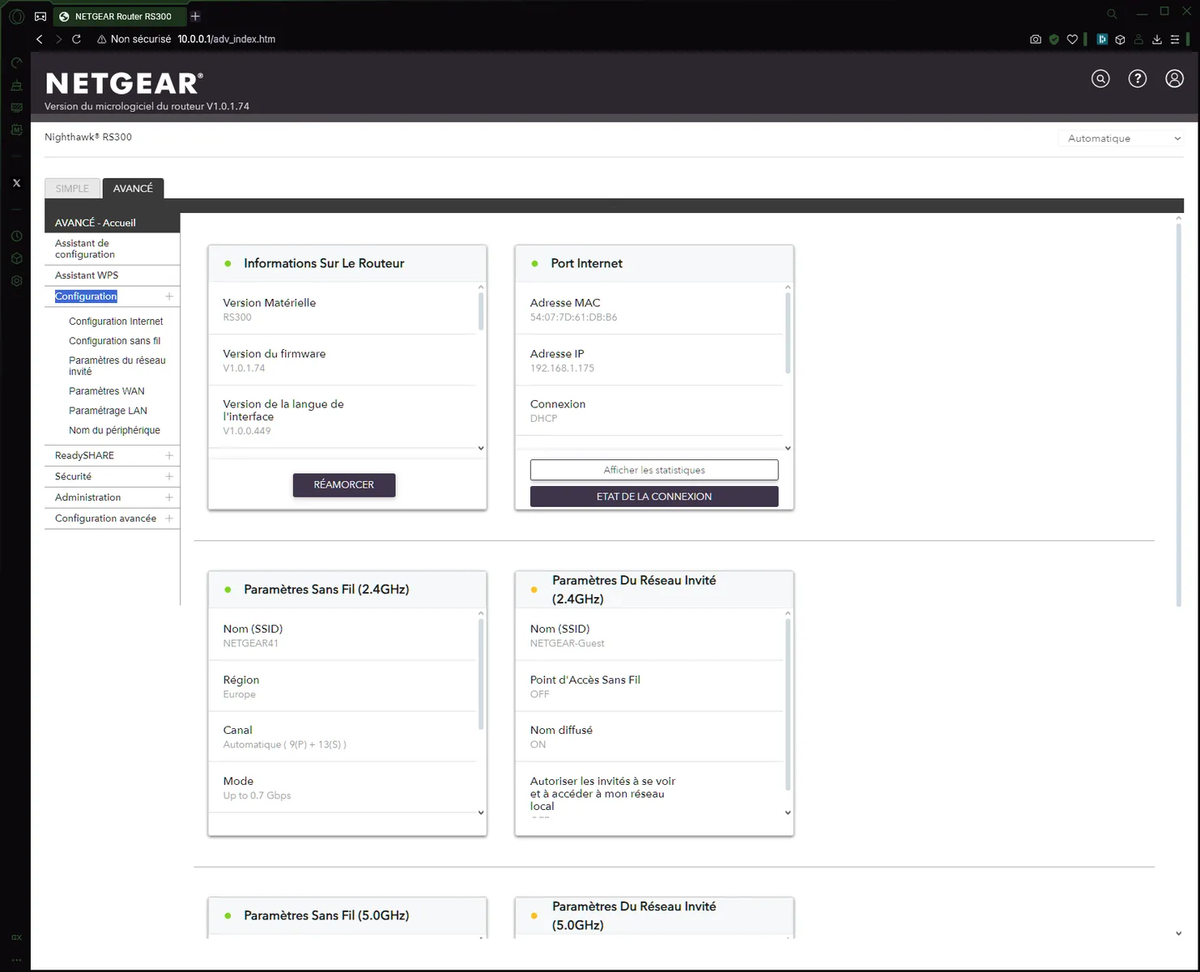
Task: Open the Automatique language dropdown
Action: coord(1121,139)
